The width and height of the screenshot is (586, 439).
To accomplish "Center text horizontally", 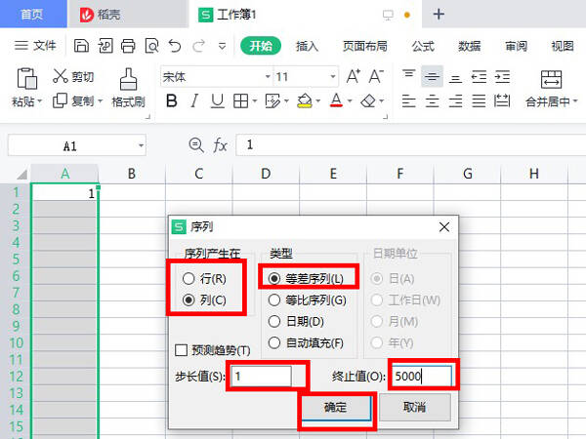I will pyautogui.click(x=432, y=100).
